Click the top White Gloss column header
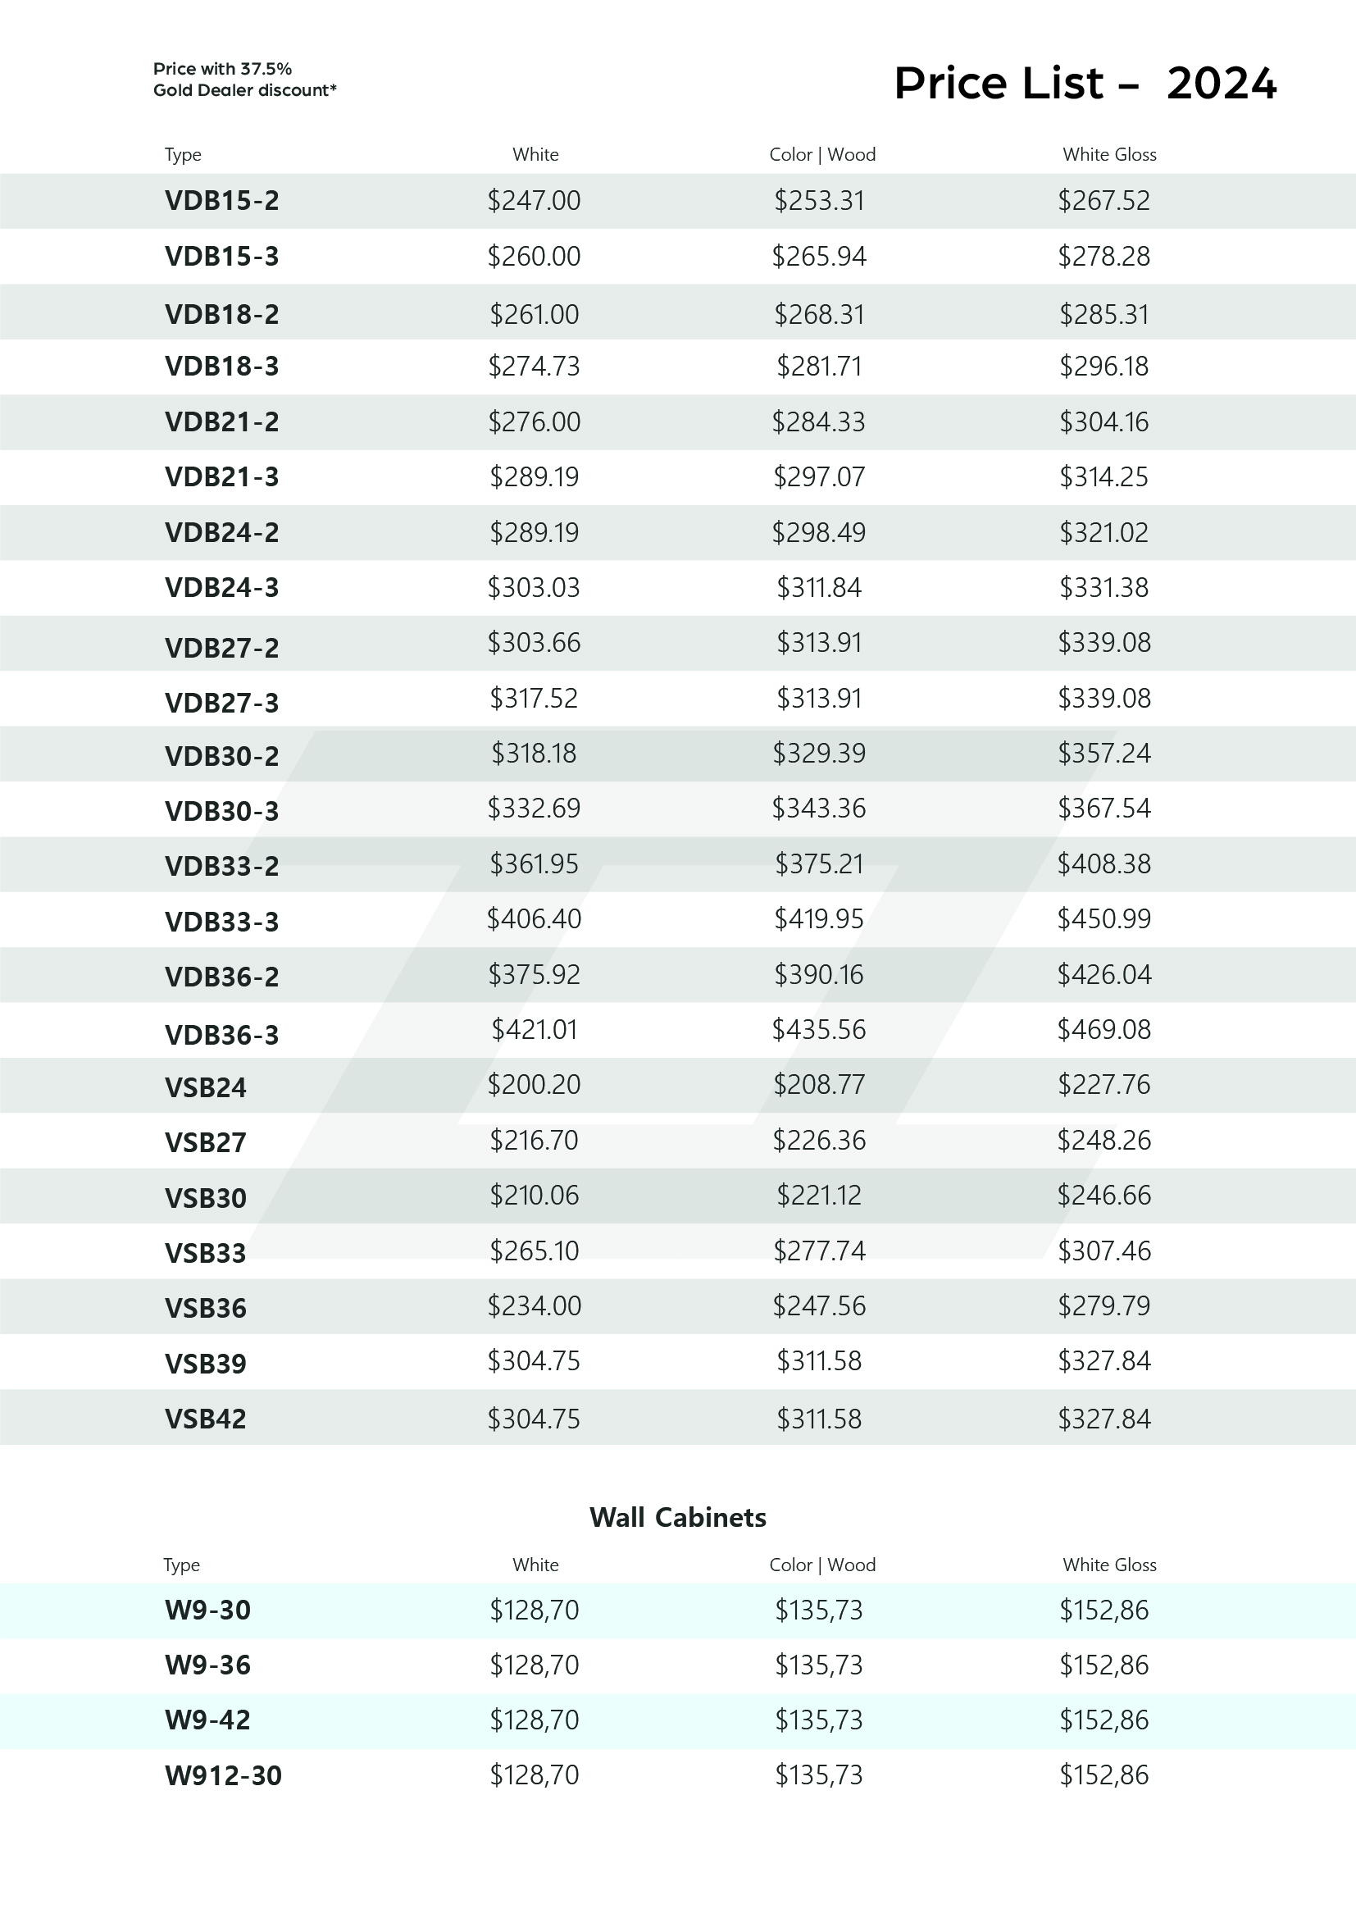Image resolution: width=1356 pixels, height=1918 pixels. pyautogui.click(x=1110, y=154)
